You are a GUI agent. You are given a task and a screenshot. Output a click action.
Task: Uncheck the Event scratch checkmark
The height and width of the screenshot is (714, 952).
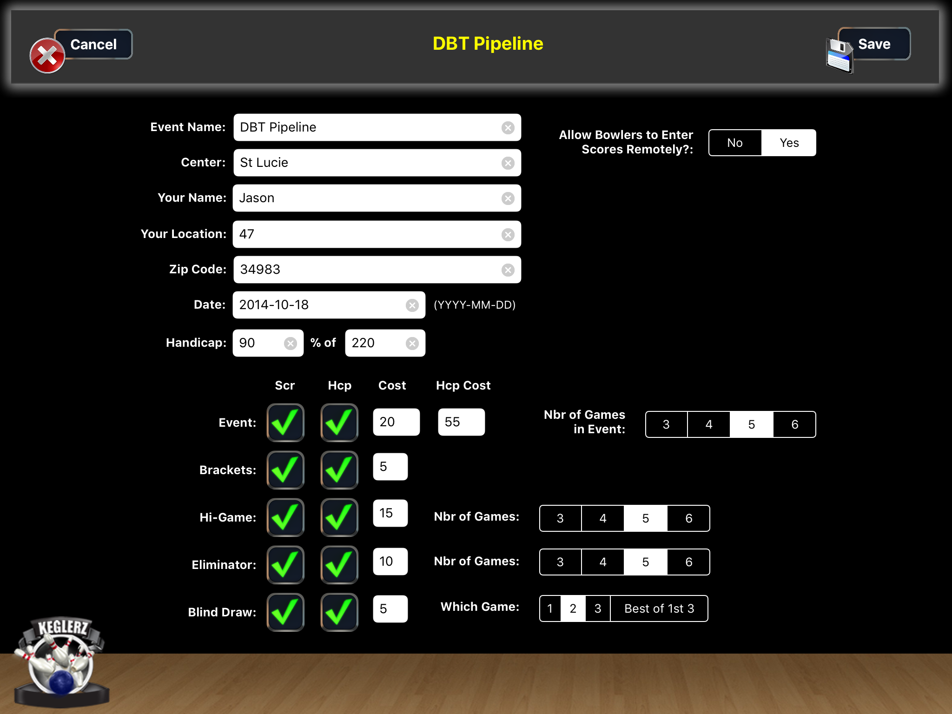[285, 422]
